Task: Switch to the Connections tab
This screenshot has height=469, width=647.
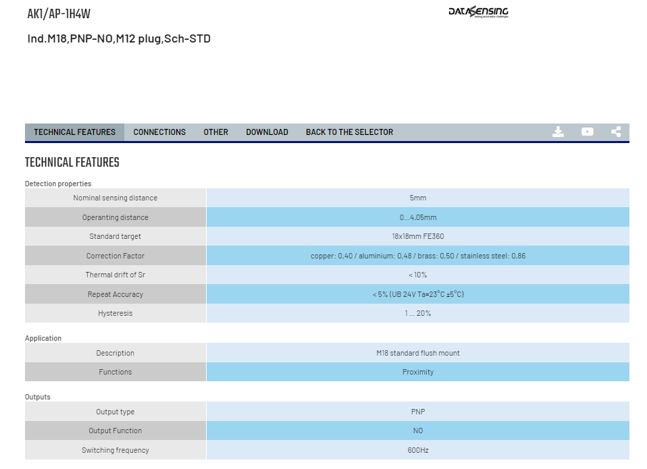Action: [159, 132]
